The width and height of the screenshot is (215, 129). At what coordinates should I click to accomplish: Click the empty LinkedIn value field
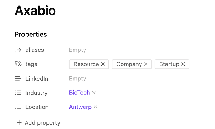78,79
